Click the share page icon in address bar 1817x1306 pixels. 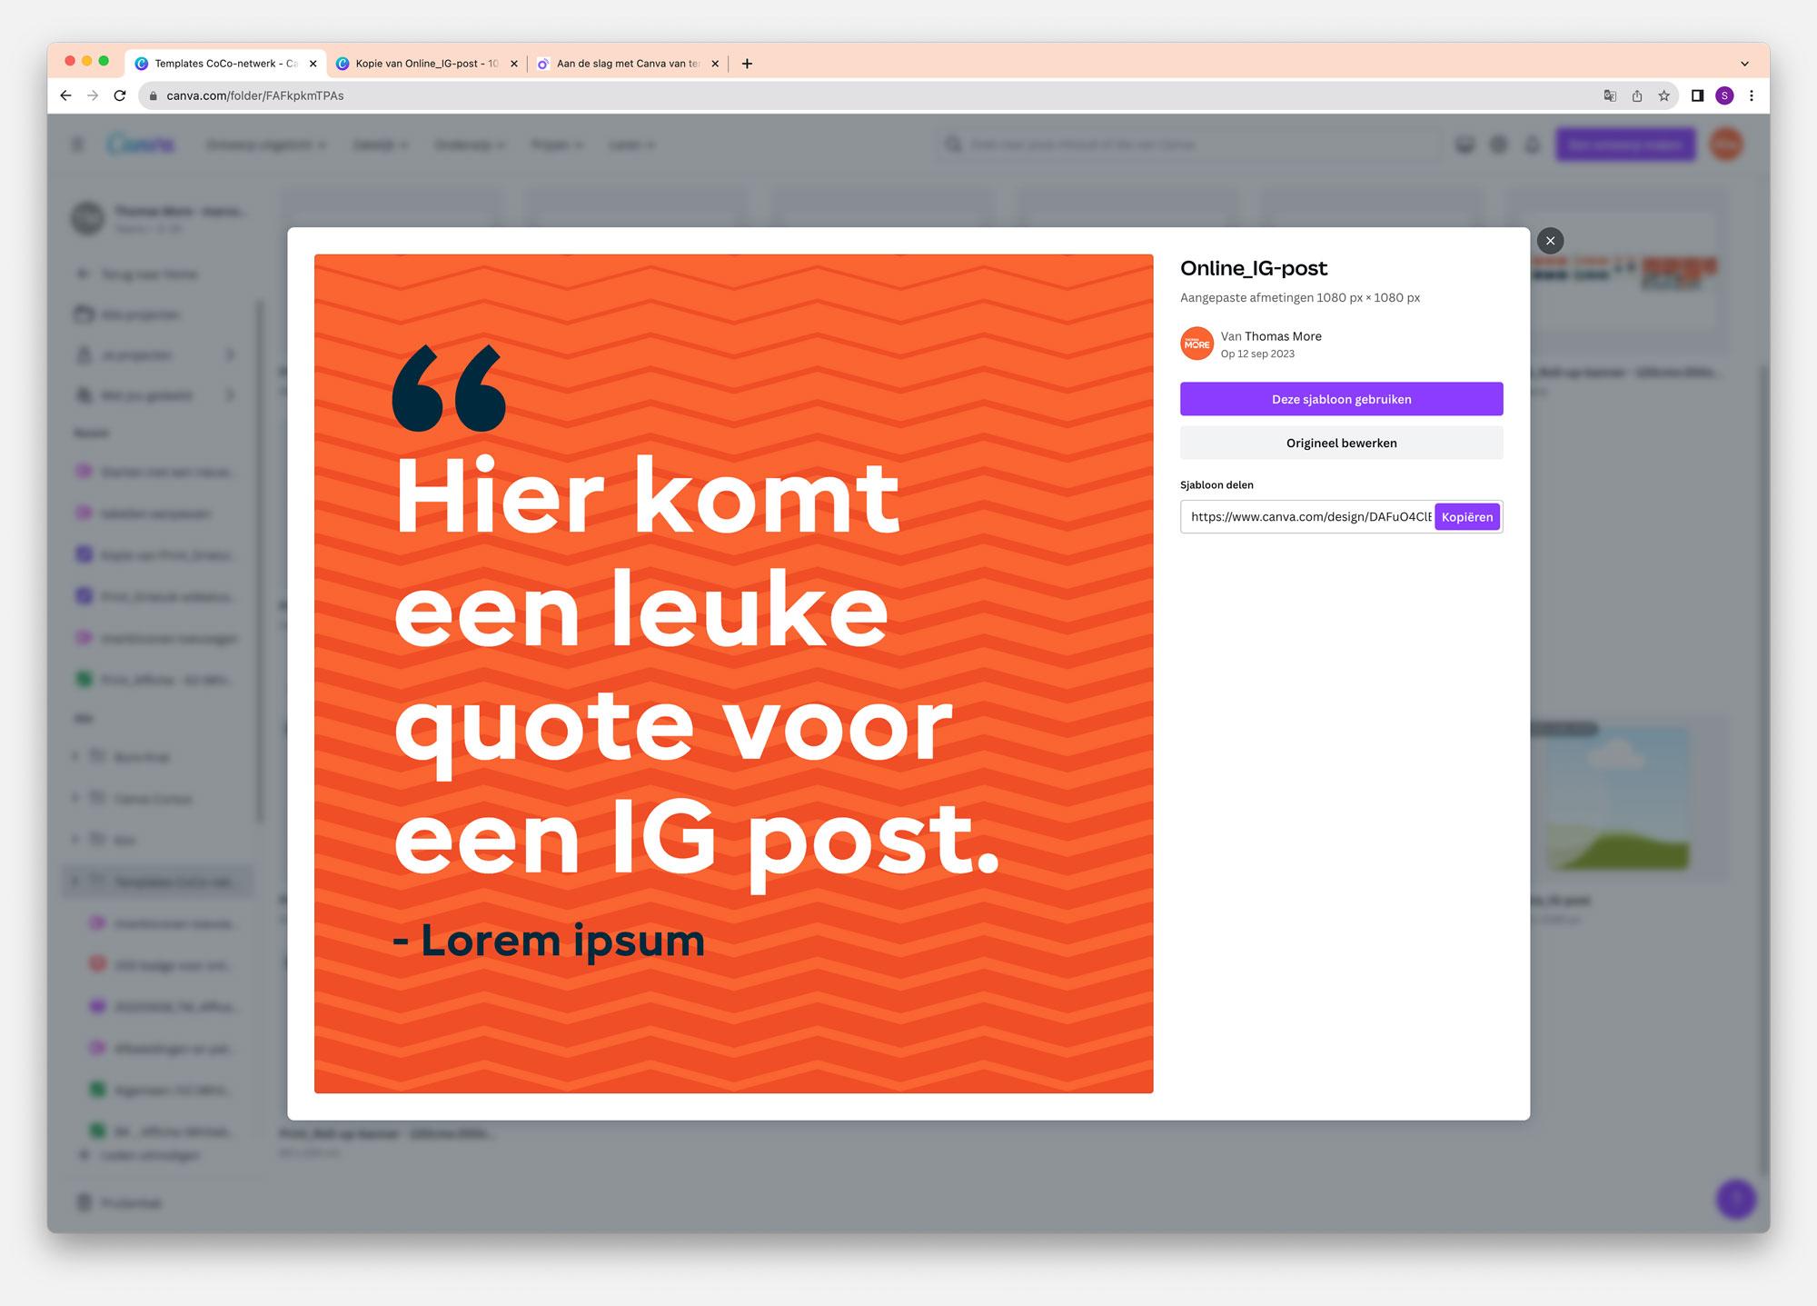pos(1637,95)
